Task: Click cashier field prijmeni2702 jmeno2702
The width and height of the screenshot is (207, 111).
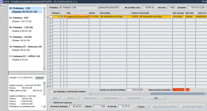Action: point(109,8)
